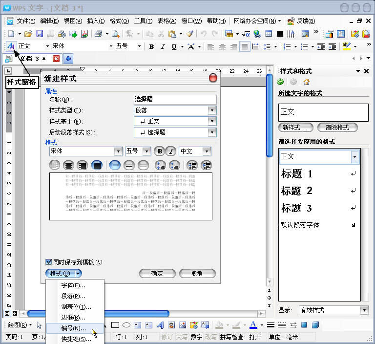The height and width of the screenshot is (344, 375).
Task: Open the styles pane icon
Action: point(11,46)
